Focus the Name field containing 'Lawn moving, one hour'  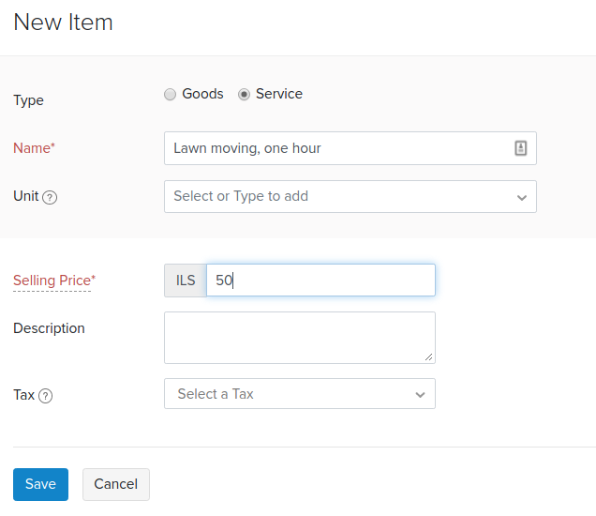click(x=337, y=148)
